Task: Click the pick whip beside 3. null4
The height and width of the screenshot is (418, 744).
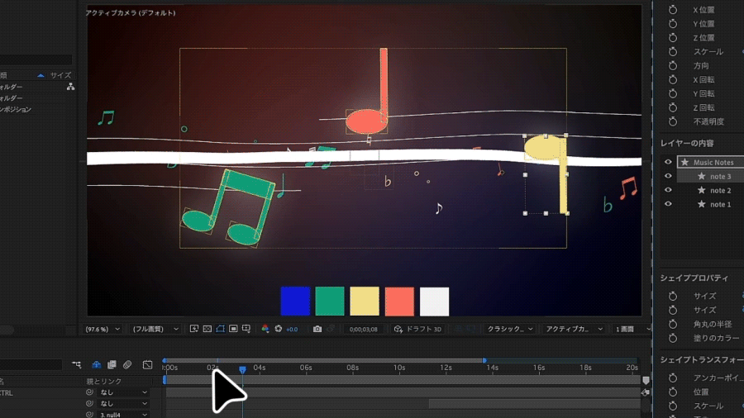Action: (90, 415)
